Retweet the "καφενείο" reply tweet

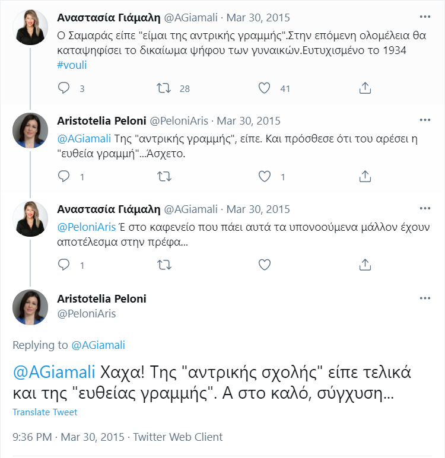(x=164, y=265)
